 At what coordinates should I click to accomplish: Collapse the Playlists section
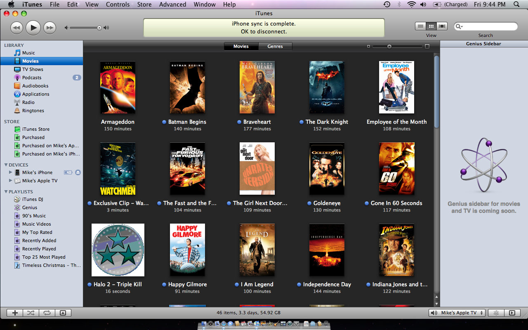6,192
